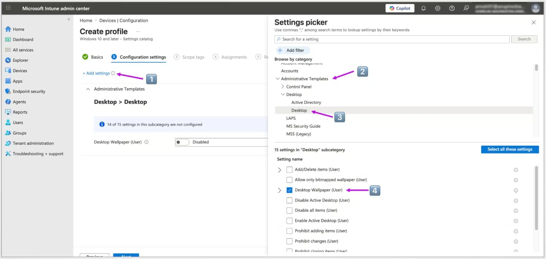Click the Tenant administration icon
The height and width of the screenshot is (259, 546).
coord(8,143)
